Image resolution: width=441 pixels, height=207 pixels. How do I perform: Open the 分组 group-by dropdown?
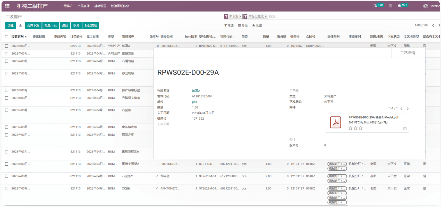243,25
